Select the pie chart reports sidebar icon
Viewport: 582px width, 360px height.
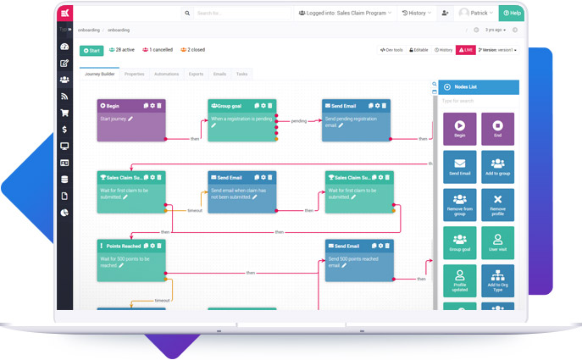coord(64,213)
